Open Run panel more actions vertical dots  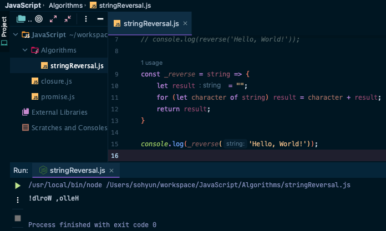tap(18, 200)
